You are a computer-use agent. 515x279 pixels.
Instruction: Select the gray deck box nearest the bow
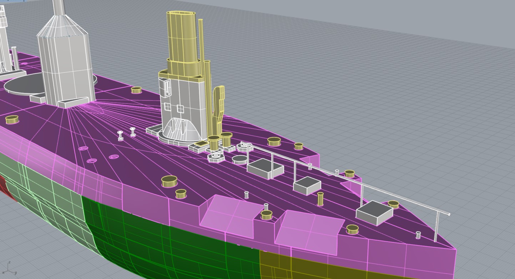(375, 212)
